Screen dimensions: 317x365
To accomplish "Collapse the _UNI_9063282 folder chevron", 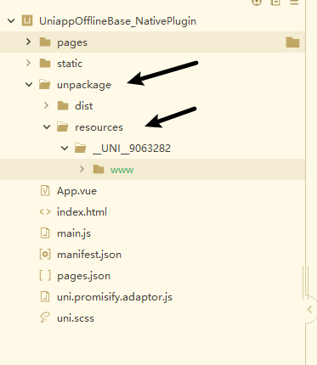I will click(x=65, y=148).
